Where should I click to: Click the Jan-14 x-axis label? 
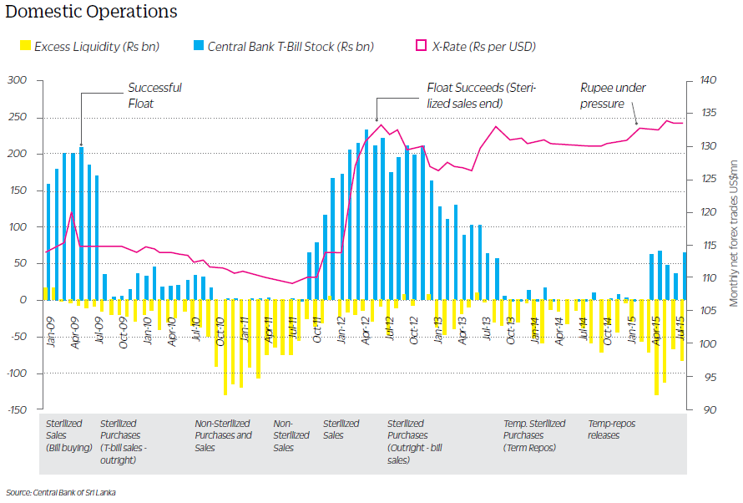535,330
